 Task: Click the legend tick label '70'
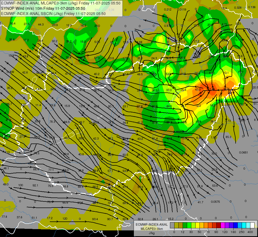click(208, 232)
